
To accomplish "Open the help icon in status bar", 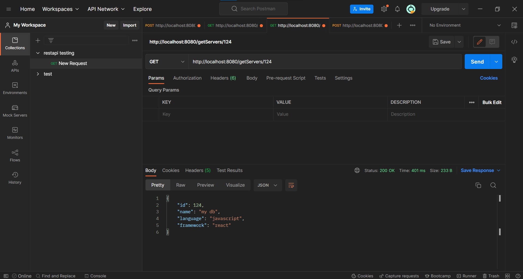I will pos(518,276).
